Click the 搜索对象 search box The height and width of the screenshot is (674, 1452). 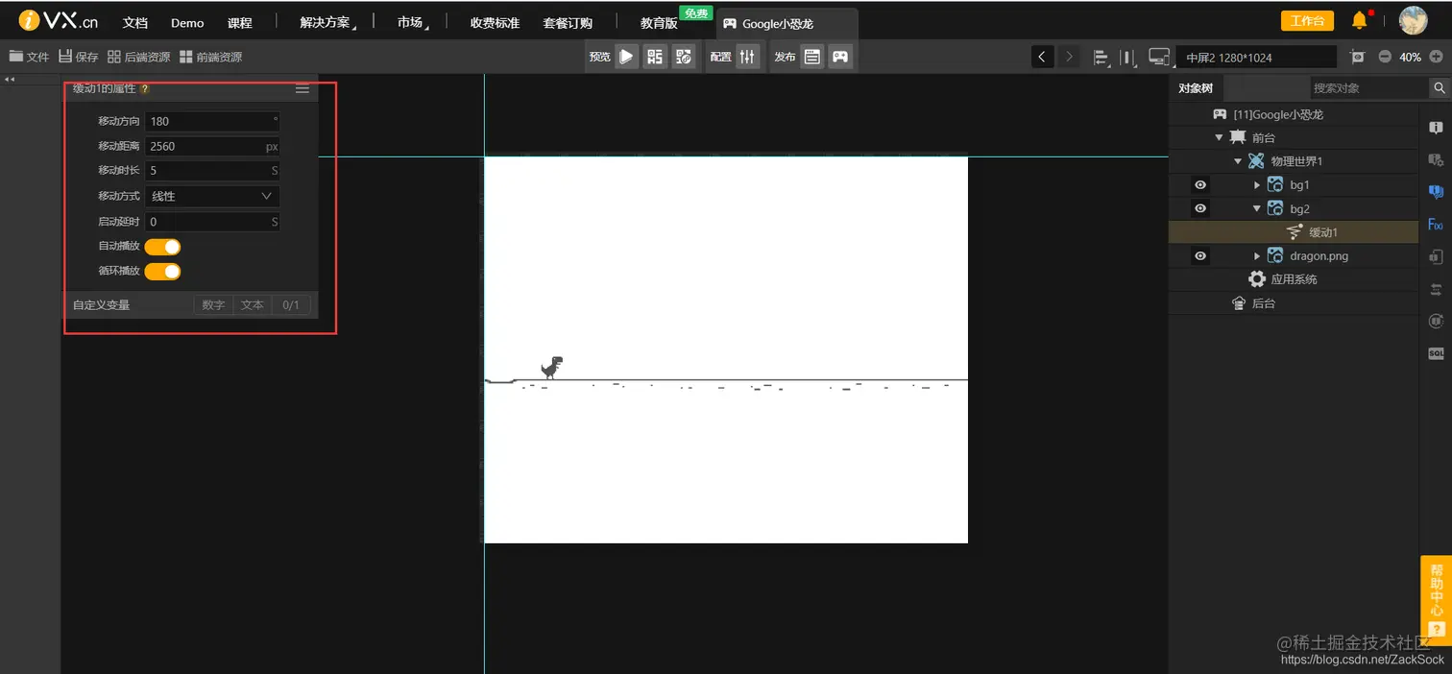pyautogui.click(x=1369, y=87)
